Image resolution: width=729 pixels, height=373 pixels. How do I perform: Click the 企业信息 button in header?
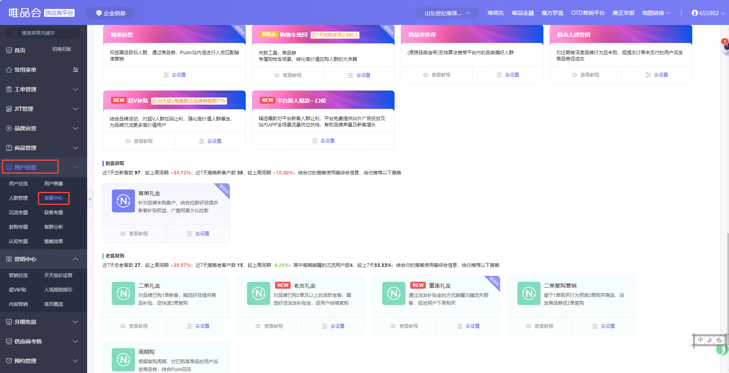(x=111, y=13)
